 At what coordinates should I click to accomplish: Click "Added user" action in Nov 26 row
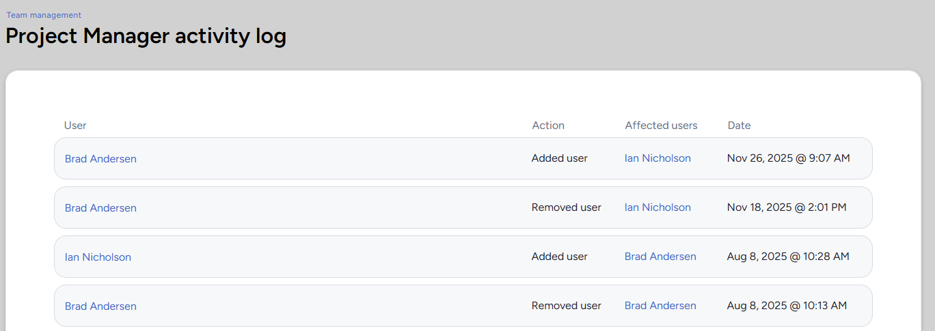point(559,158)
